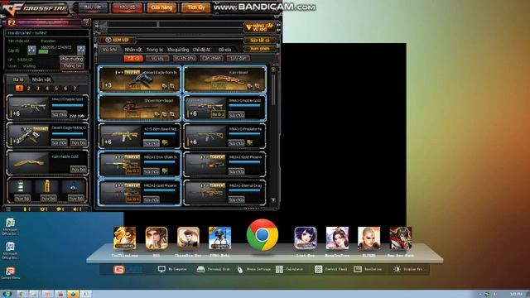Click the gold icon beside 42-S-Born Beast's Sửa chữa
Image resolution: width=530 pixels, height=298 pixels.
tap(165, 143)
